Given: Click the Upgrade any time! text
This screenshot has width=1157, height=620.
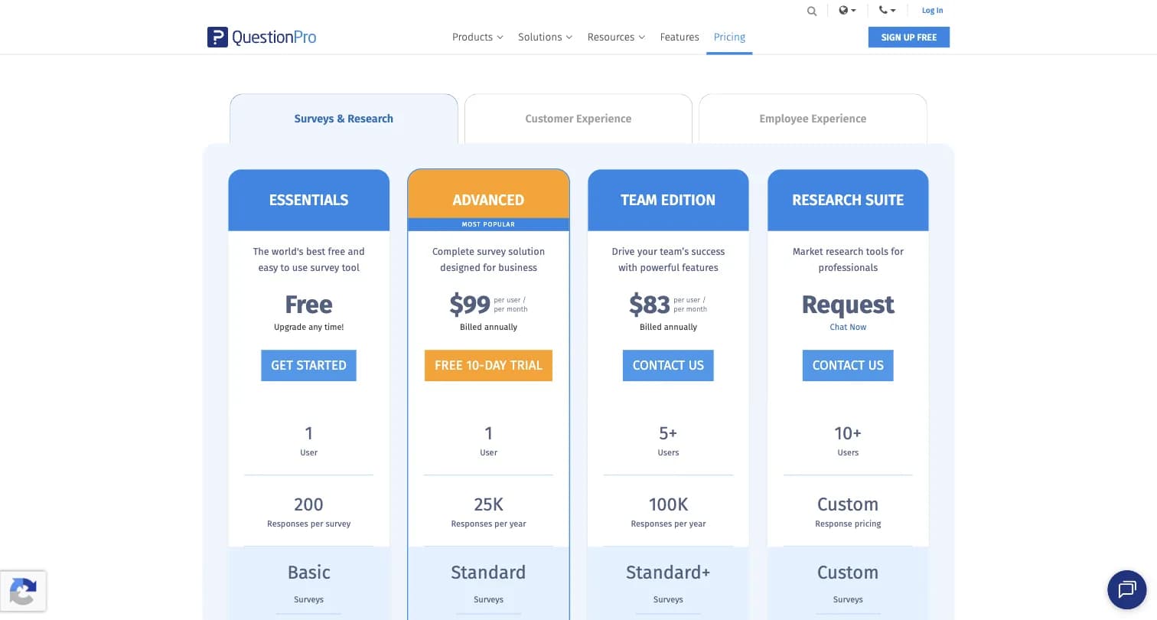Looking at the screenshot, I should coord(308,327).
